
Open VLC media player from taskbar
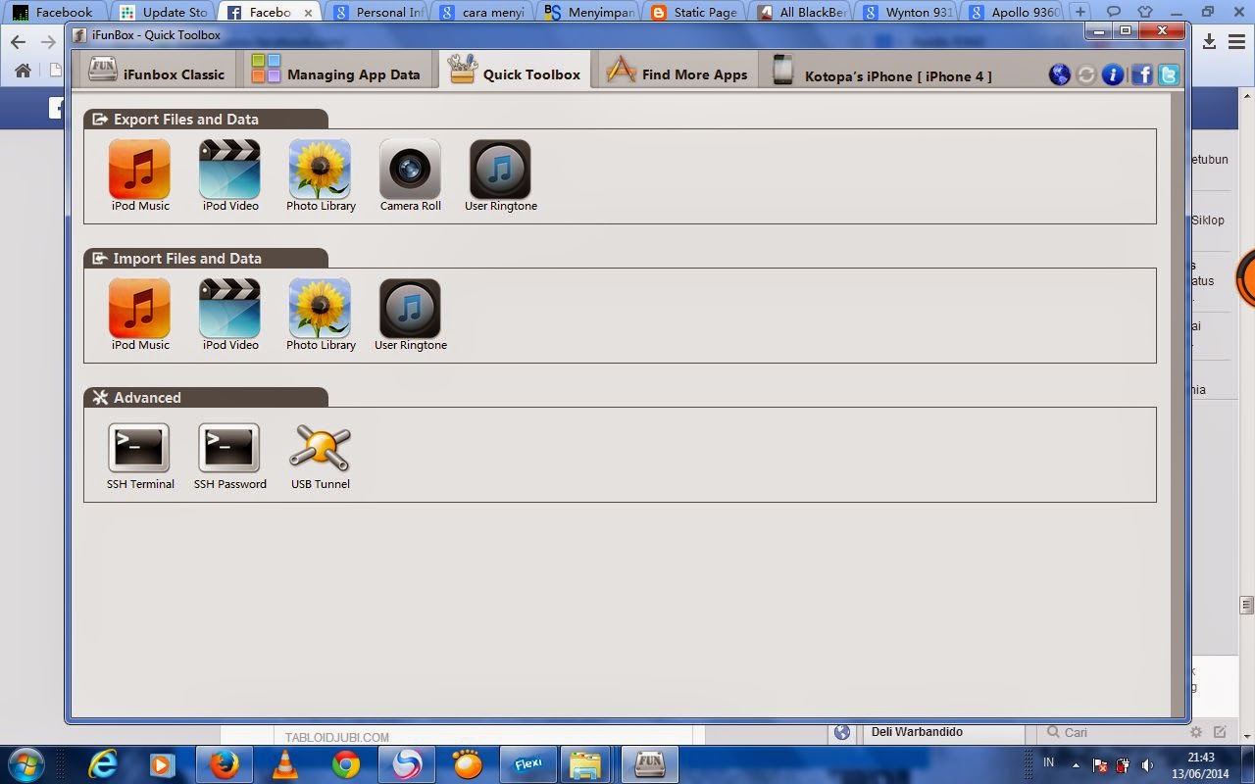click(x=285, y=764)
